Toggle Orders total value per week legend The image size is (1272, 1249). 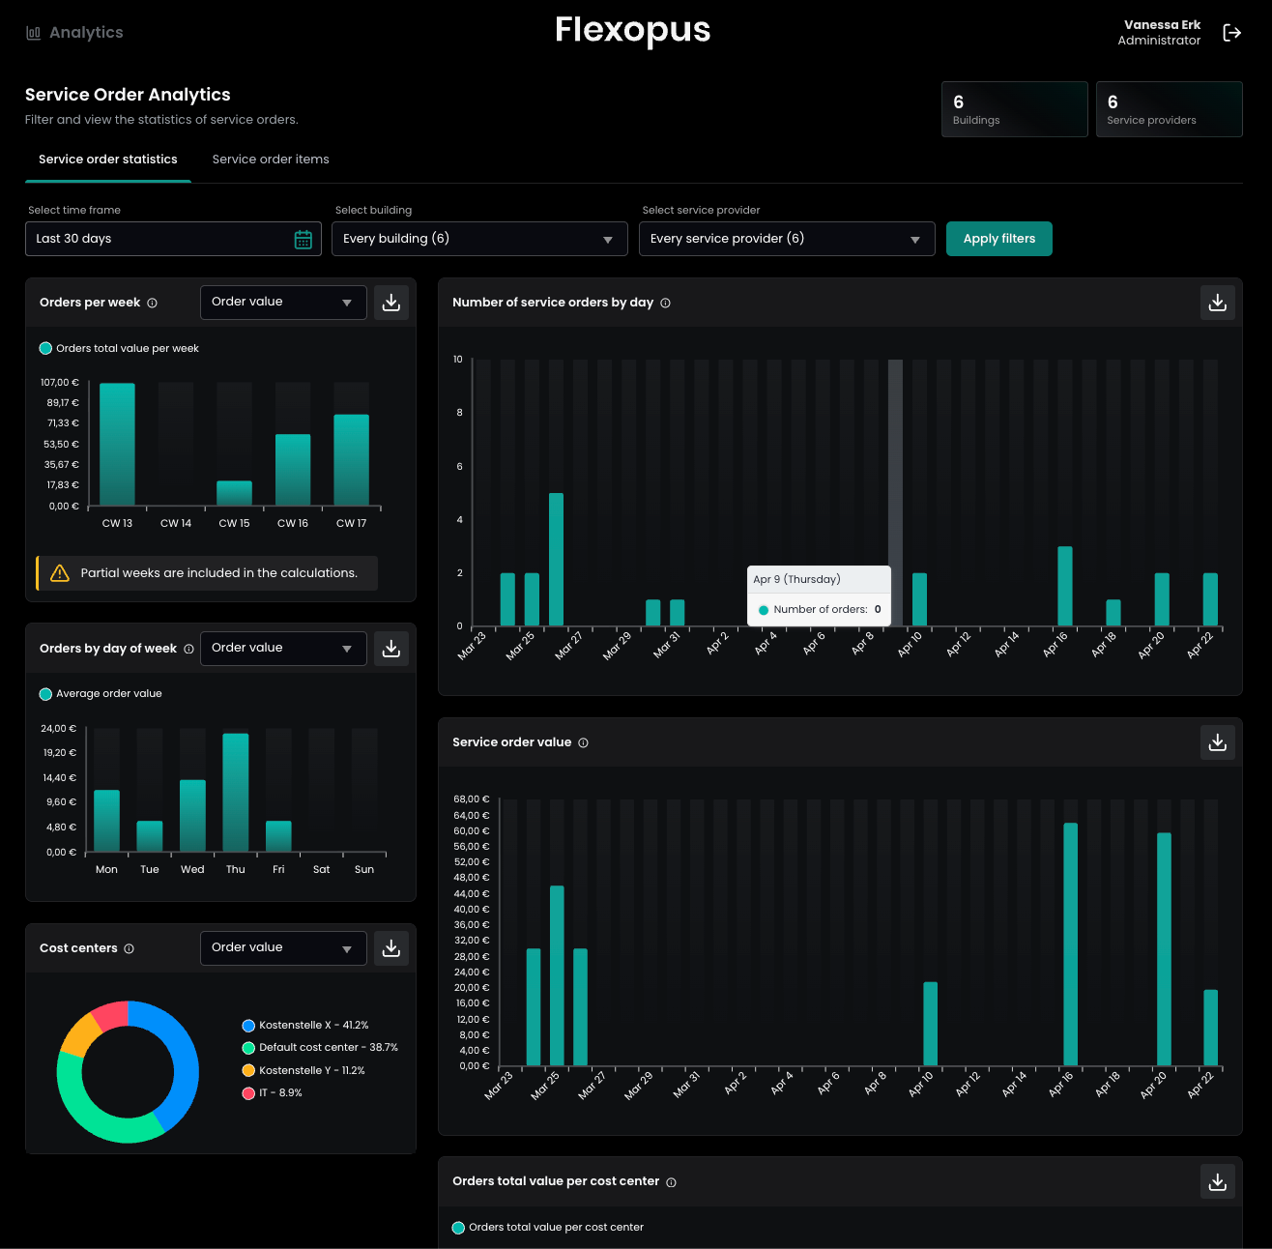(x=119, y=349)
